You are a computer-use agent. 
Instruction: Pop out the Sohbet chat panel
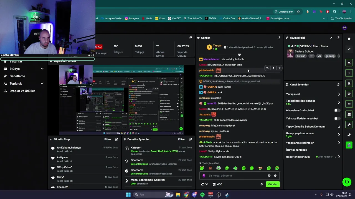click(279, 38)
